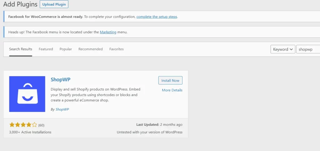Click the ShopWP plugin logo thumbnail
The height and width of the screenshot is (151, 320).
[27, 94]
